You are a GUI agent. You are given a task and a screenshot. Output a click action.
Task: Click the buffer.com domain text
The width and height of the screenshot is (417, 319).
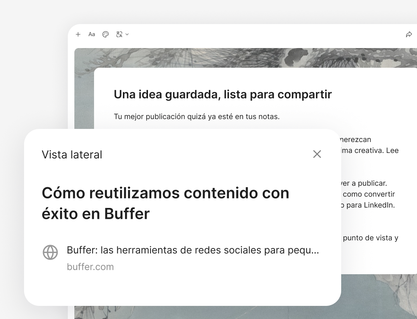coord(90,267)
